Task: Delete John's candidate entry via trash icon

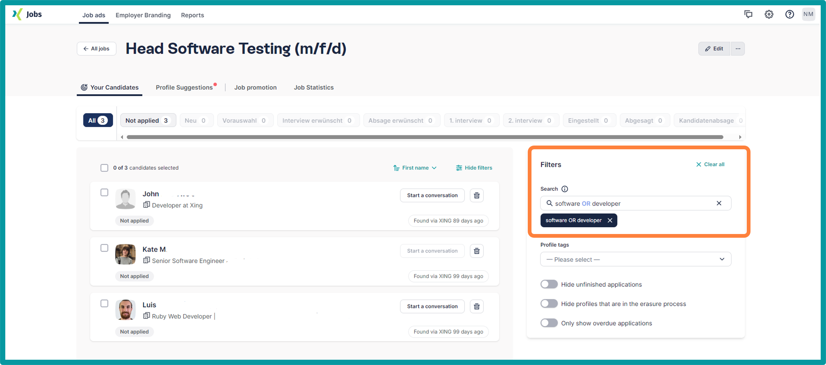Action: pyautogui.click(x=477, y=195)
